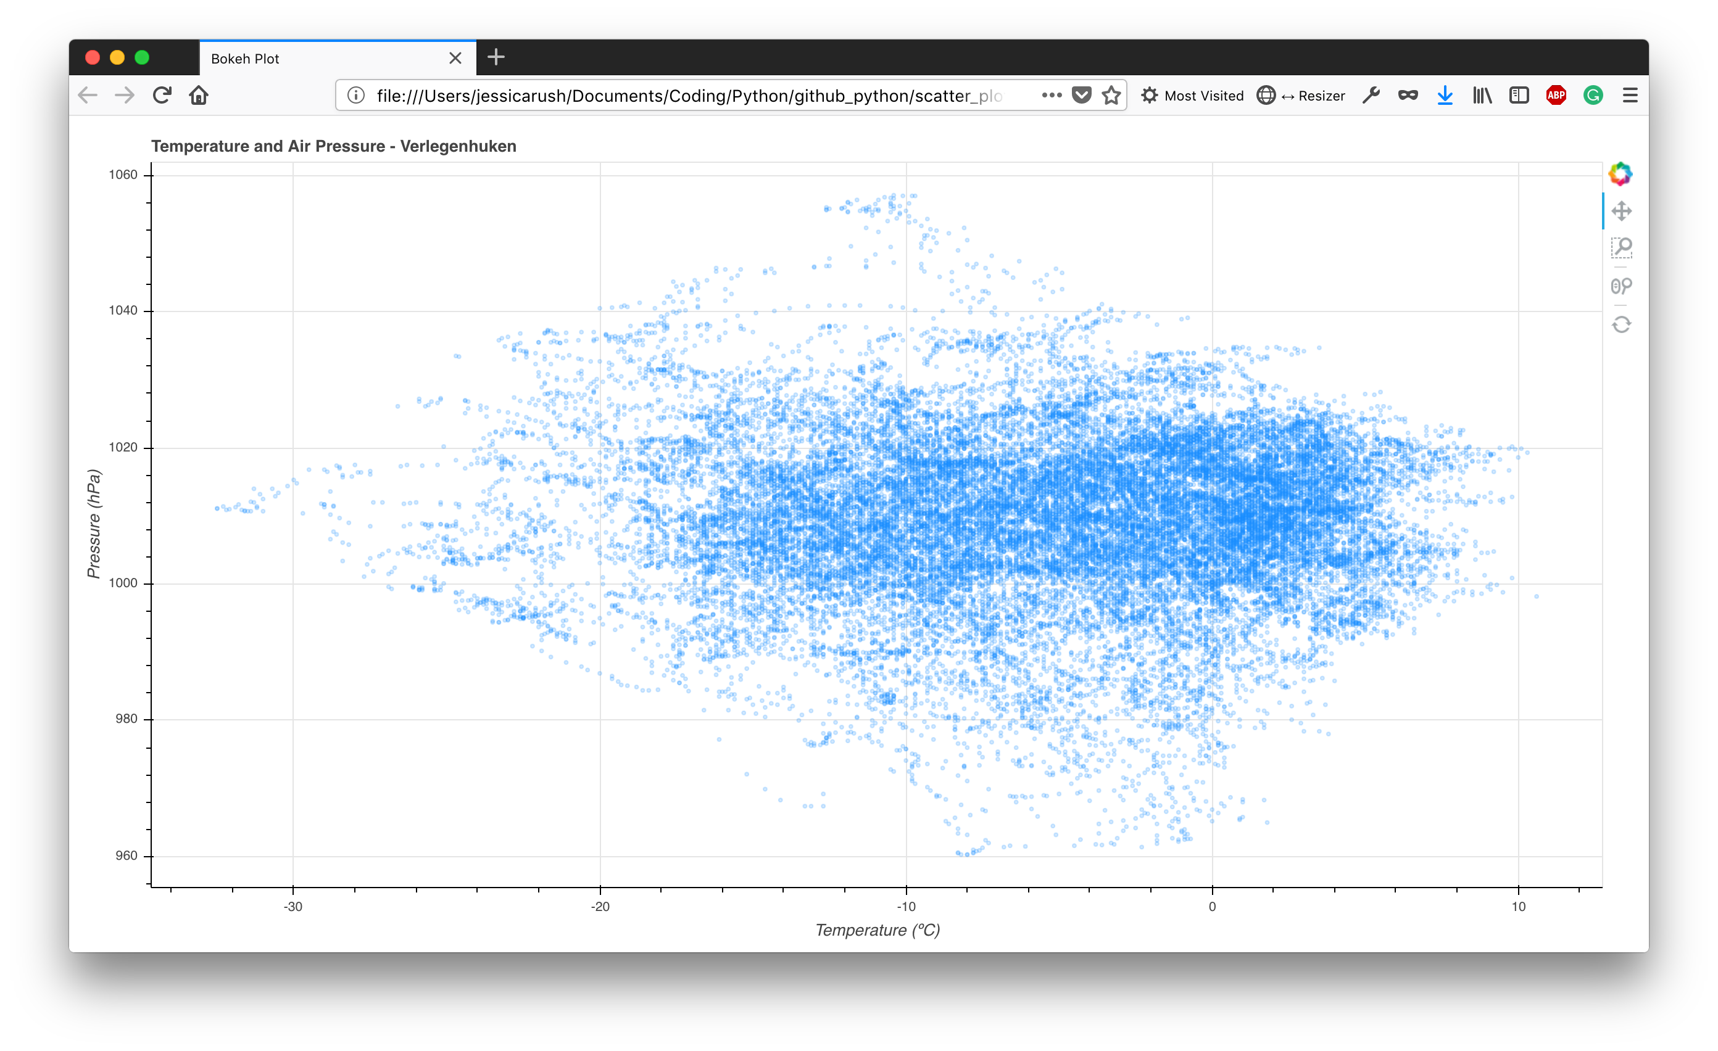Click the browser back navigation arrow

[x=98, y=96]
